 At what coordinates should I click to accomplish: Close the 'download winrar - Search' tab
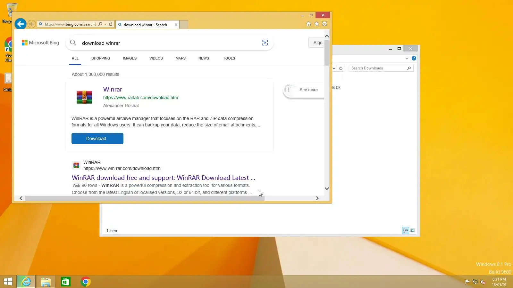[x=176, y=25]
